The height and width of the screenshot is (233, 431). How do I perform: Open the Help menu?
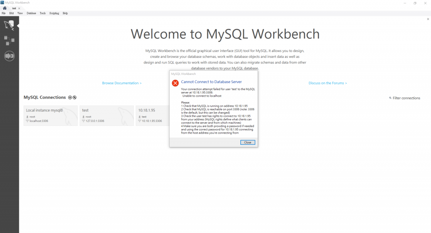65,13
